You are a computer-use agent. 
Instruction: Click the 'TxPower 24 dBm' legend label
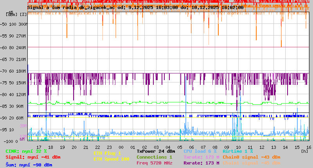point(156,151)
